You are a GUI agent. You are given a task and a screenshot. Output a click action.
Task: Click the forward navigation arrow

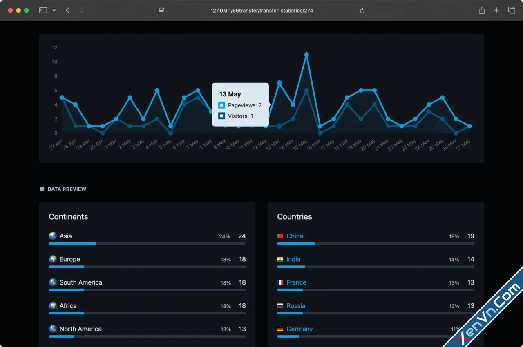coord(82,10)
